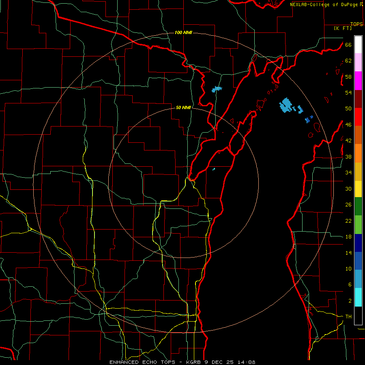
Task: Pick the cyan legend swatch
Action: pyautogui.click(x=358, y=297)
